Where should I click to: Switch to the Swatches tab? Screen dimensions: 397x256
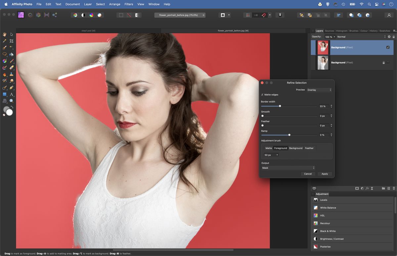pos(385,31)
